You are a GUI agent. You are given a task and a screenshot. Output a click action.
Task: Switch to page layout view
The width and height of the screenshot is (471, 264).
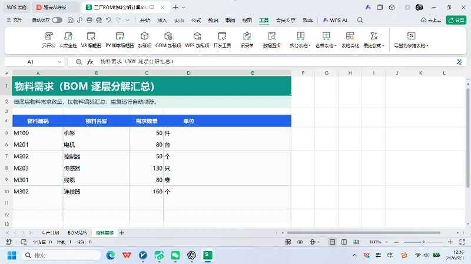(344, 242)
